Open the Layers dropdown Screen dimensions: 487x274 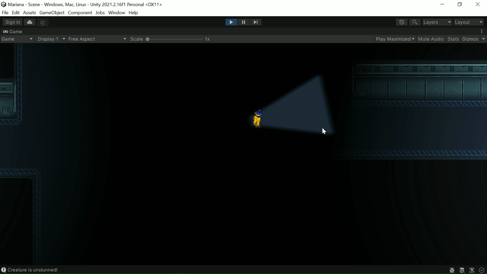(x=437, y=22)
